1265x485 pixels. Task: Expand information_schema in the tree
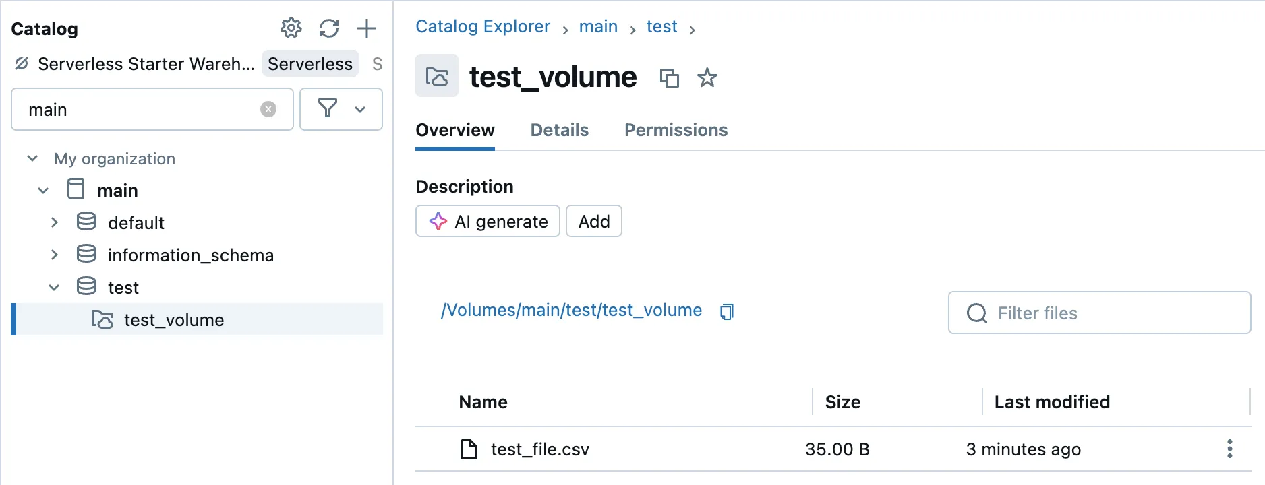55,255
